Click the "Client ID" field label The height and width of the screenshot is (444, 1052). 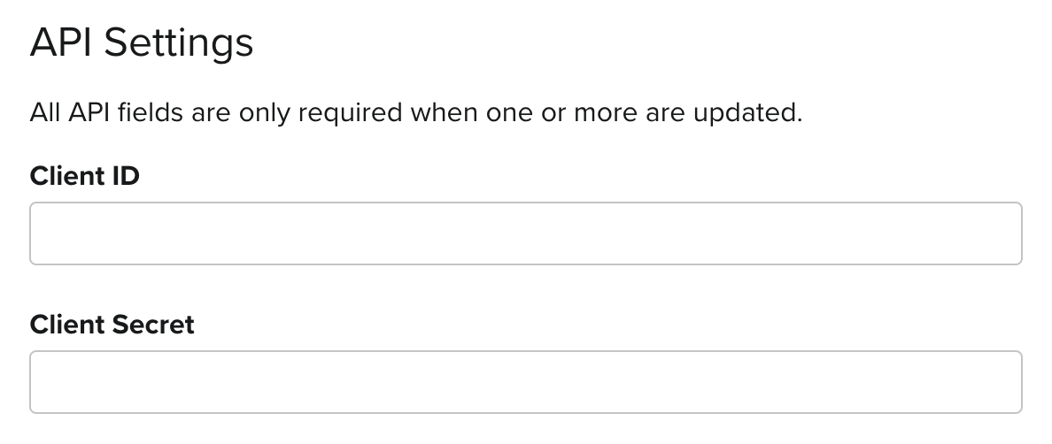tap(85, 176)
